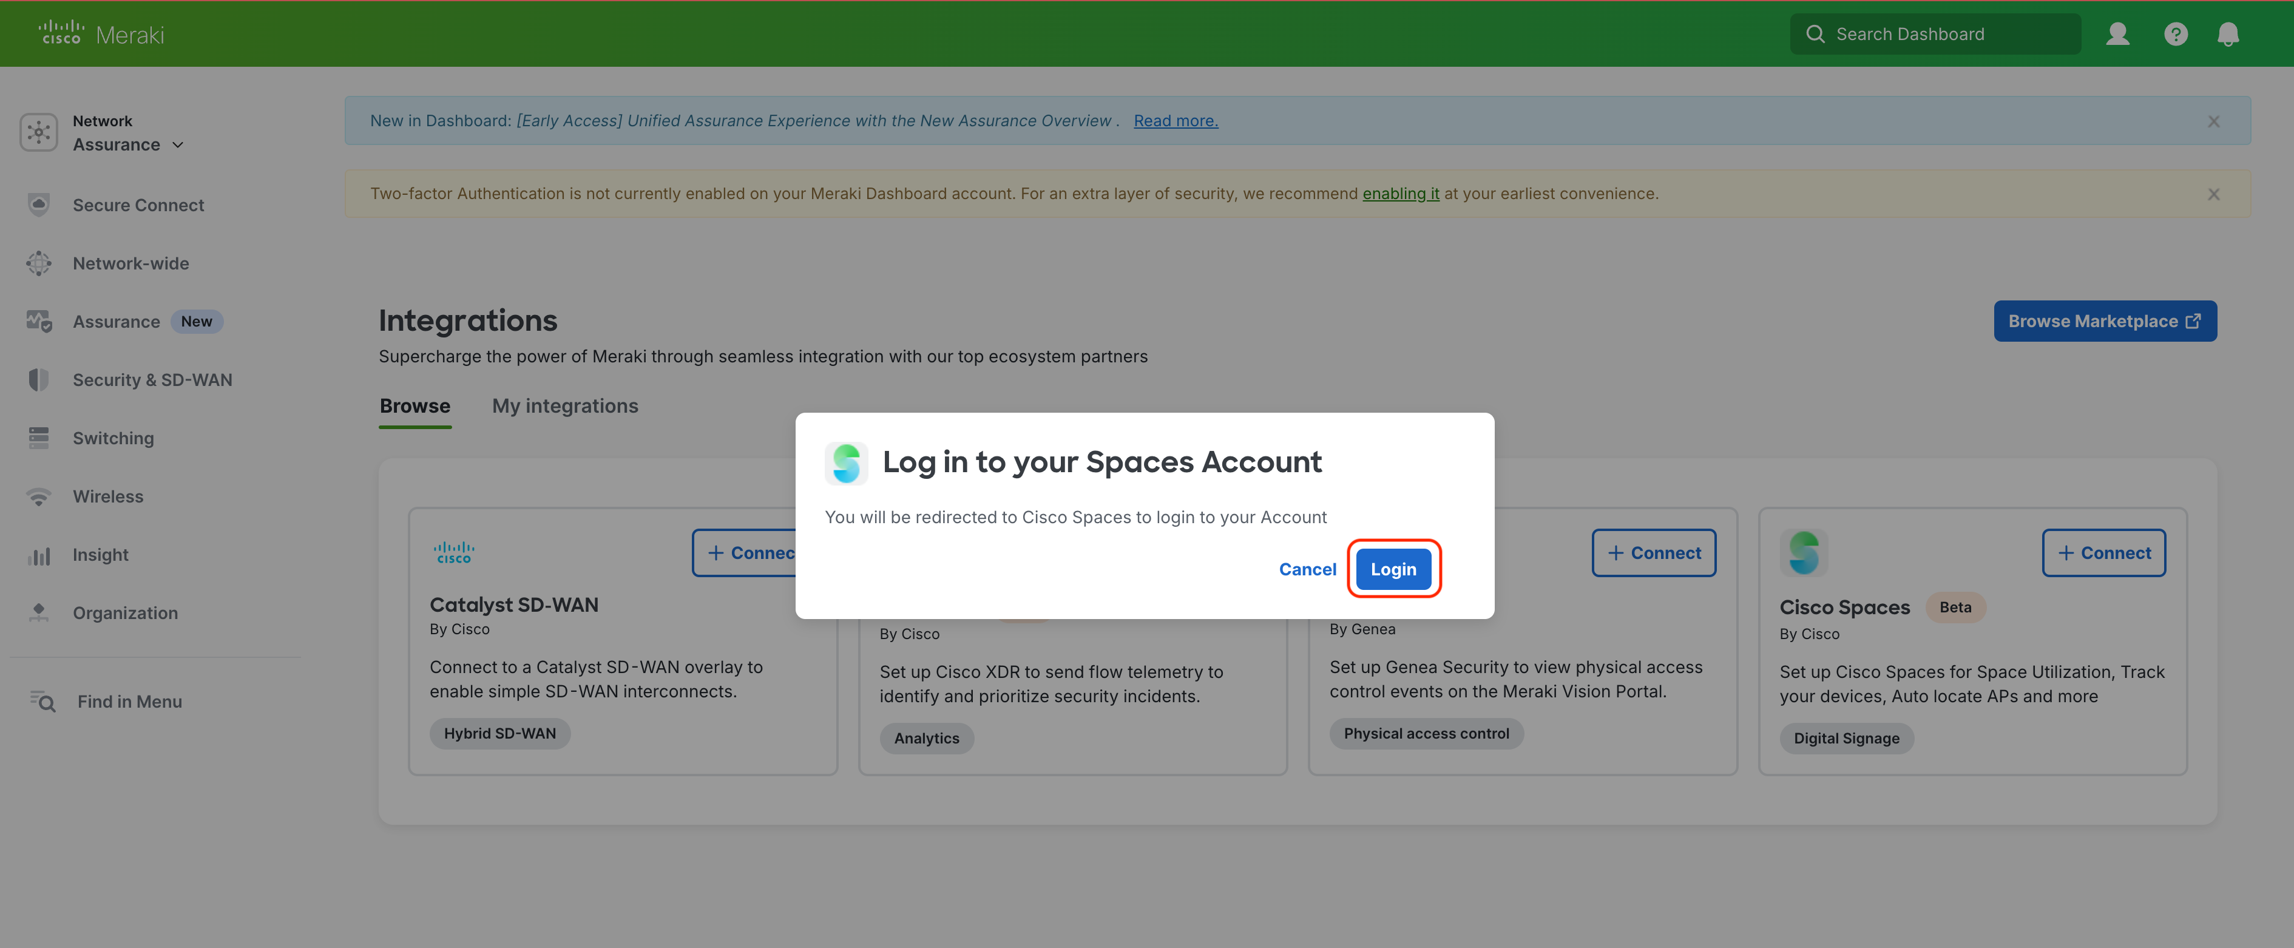Click the Wireless wifi icon

click(38, 496)
